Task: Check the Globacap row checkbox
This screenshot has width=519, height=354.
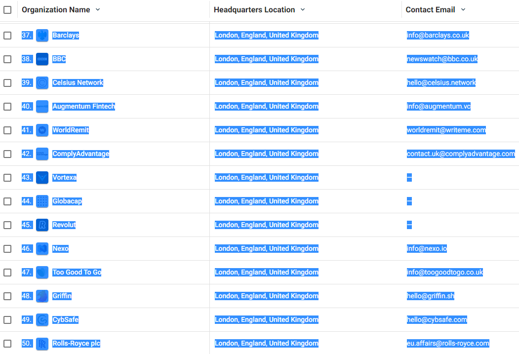Action: point(7,201)
